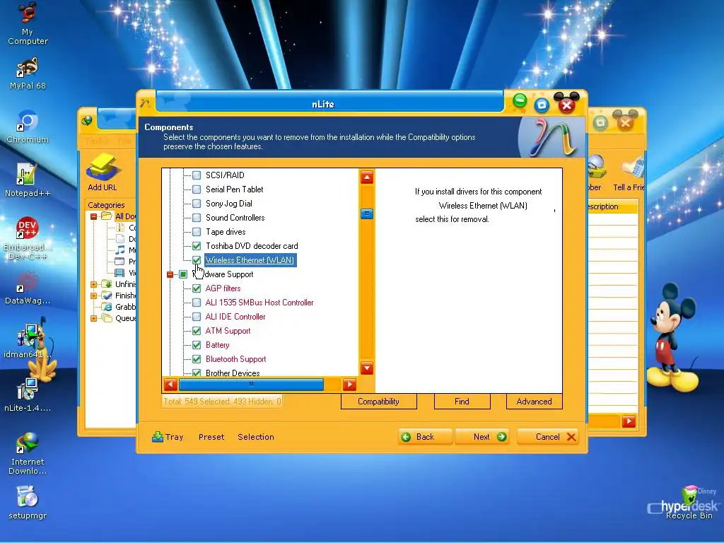
Task: Go Back to the previous step
Action: click(425, 437)
